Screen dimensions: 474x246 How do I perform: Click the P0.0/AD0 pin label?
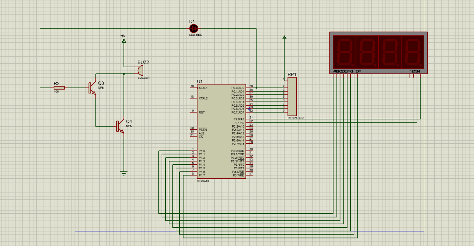tap(238, 88)
